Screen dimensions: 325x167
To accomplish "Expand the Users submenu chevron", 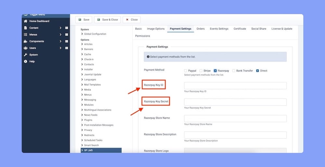I will [x=60, y=48].
